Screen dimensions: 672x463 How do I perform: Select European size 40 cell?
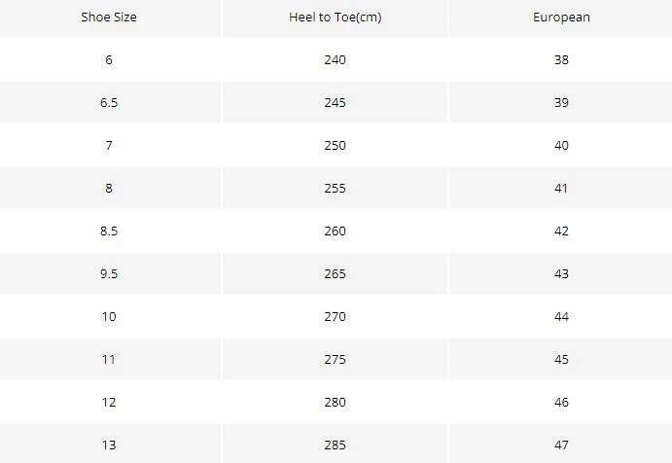point(561,145)
